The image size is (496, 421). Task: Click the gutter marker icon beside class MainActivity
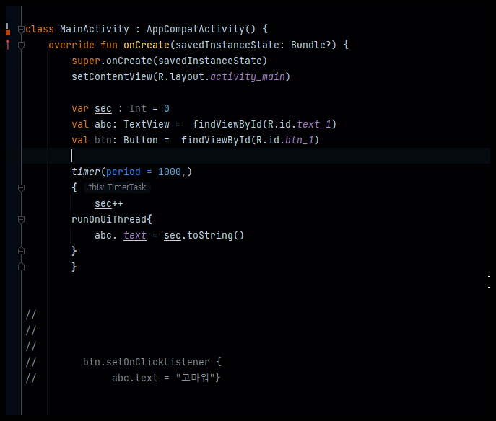8,30
